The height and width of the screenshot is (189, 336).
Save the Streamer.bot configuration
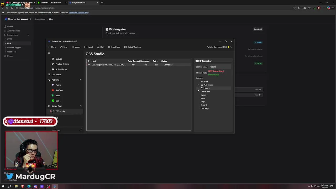click(x=64, y=47)
